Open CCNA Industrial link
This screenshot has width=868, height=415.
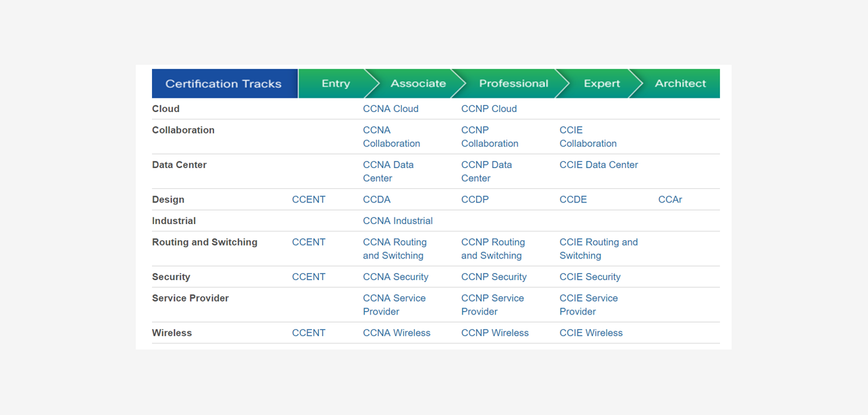pyautogui.click(x=398, y=221)
